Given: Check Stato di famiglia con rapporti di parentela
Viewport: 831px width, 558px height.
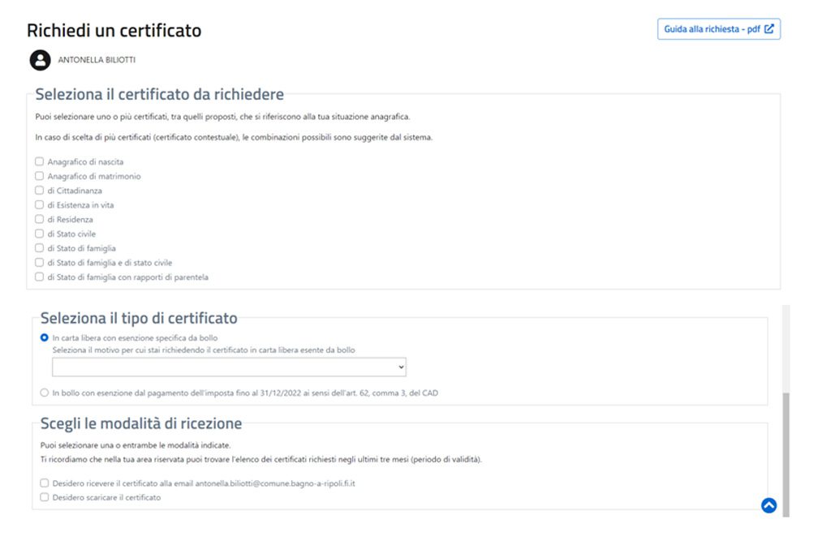Looking at the screenshot, I should pos(39,277).
